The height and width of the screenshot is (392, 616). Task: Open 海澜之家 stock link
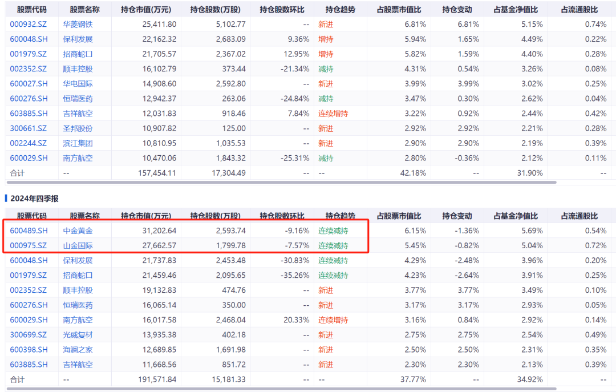tap(78, 350)
